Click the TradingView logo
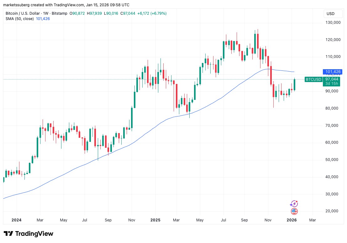The width and height of the screenshot is (347, 243). click(28, 234)
